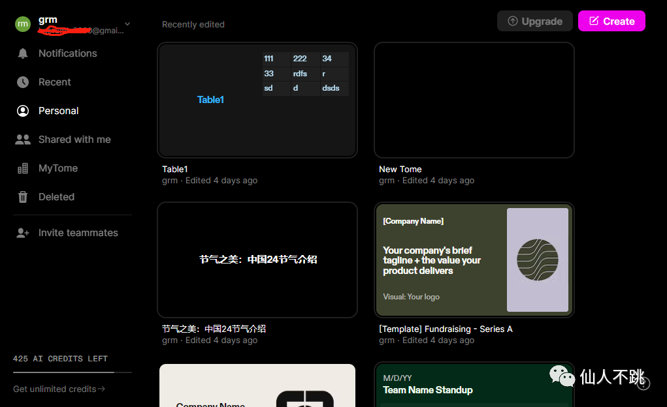Open the Table1 tome thumbnail
Screen dimensions: 667x407
coord(257,100)
